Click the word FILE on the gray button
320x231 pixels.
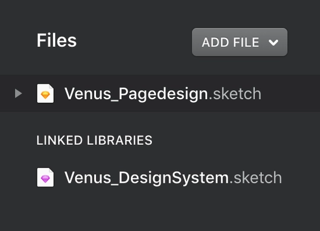click(246, 42)
